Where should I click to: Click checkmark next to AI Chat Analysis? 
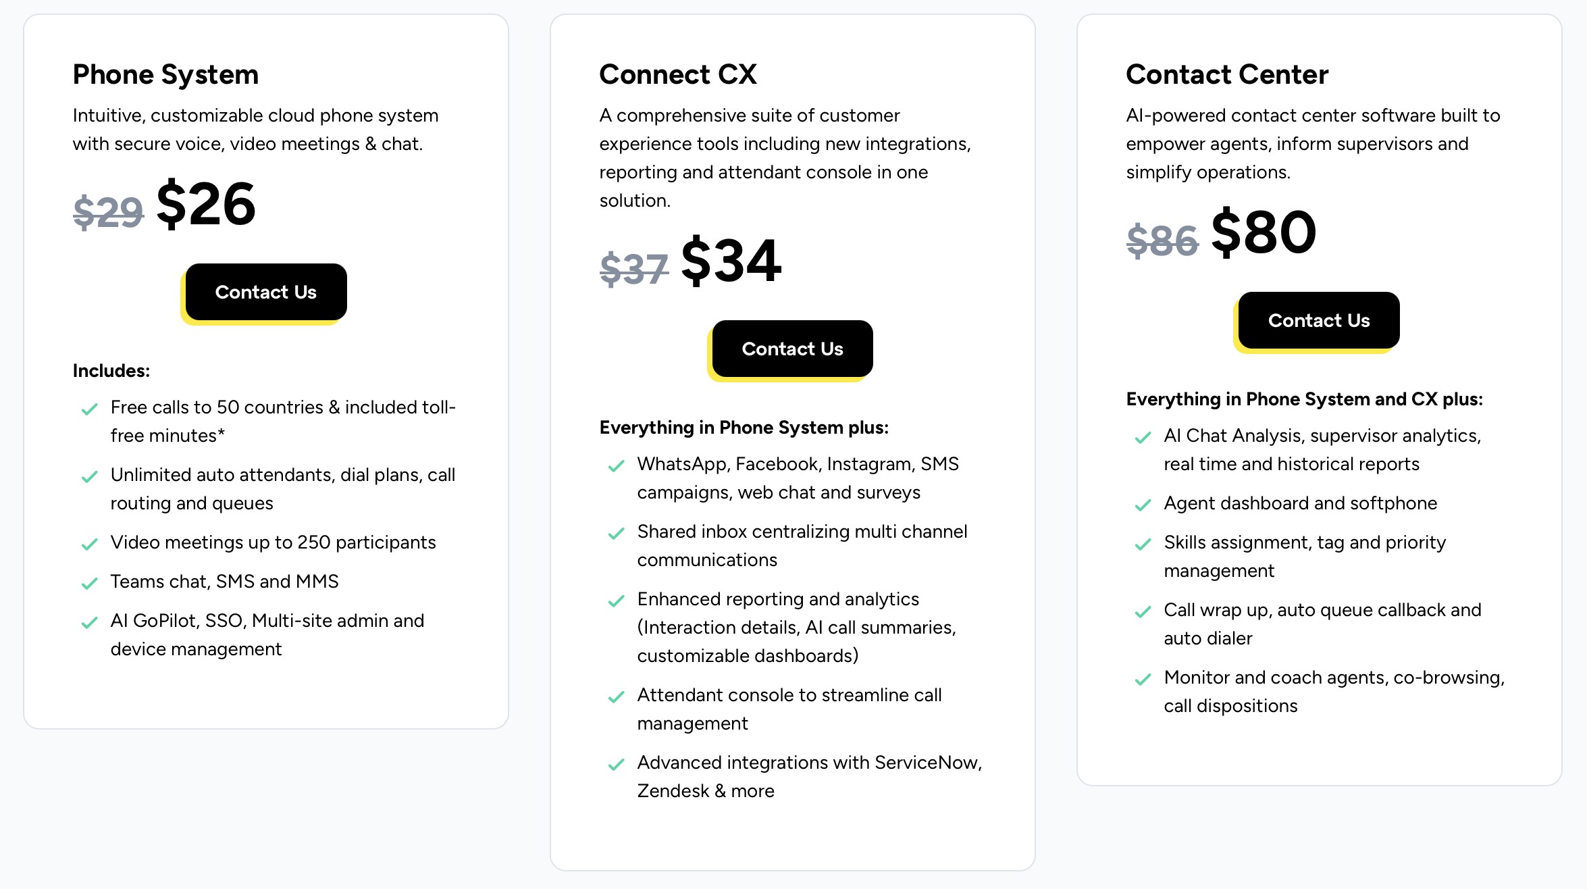click(1143, 437)
